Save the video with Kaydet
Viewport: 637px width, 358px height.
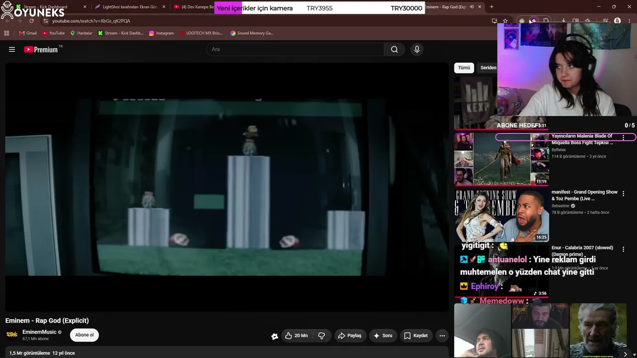(416, 336)
